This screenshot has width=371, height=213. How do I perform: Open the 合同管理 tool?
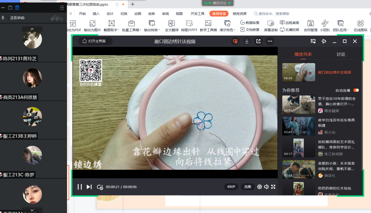311,26
